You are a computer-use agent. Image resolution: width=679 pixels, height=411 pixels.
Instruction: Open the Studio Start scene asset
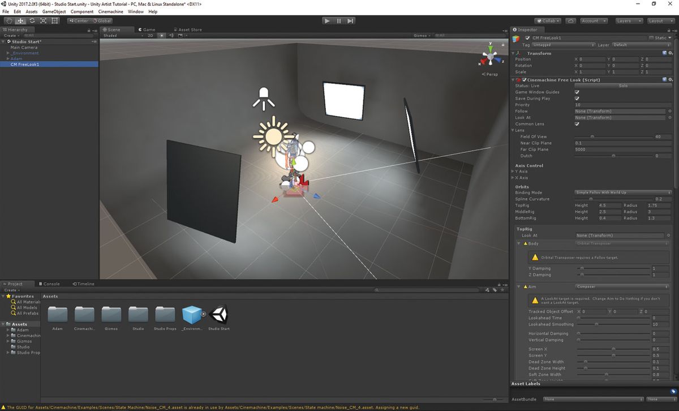(218, 316)
